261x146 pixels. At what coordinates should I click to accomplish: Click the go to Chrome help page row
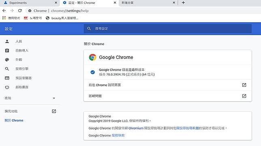point(168,85)
